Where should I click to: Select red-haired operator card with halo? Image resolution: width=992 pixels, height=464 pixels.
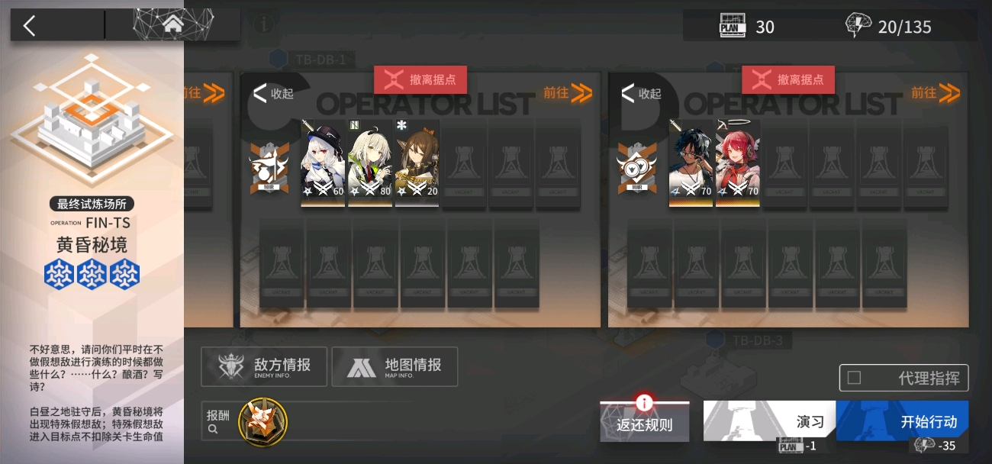click(x=738, y=163)
